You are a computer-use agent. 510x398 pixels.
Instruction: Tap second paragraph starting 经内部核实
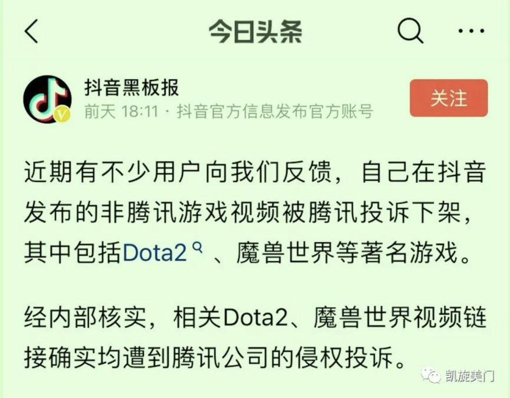tap(255, 337)
